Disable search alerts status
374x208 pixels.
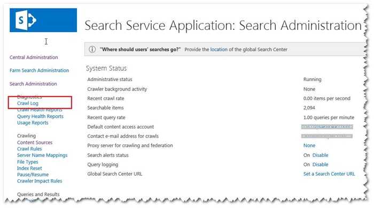(321, 155)
